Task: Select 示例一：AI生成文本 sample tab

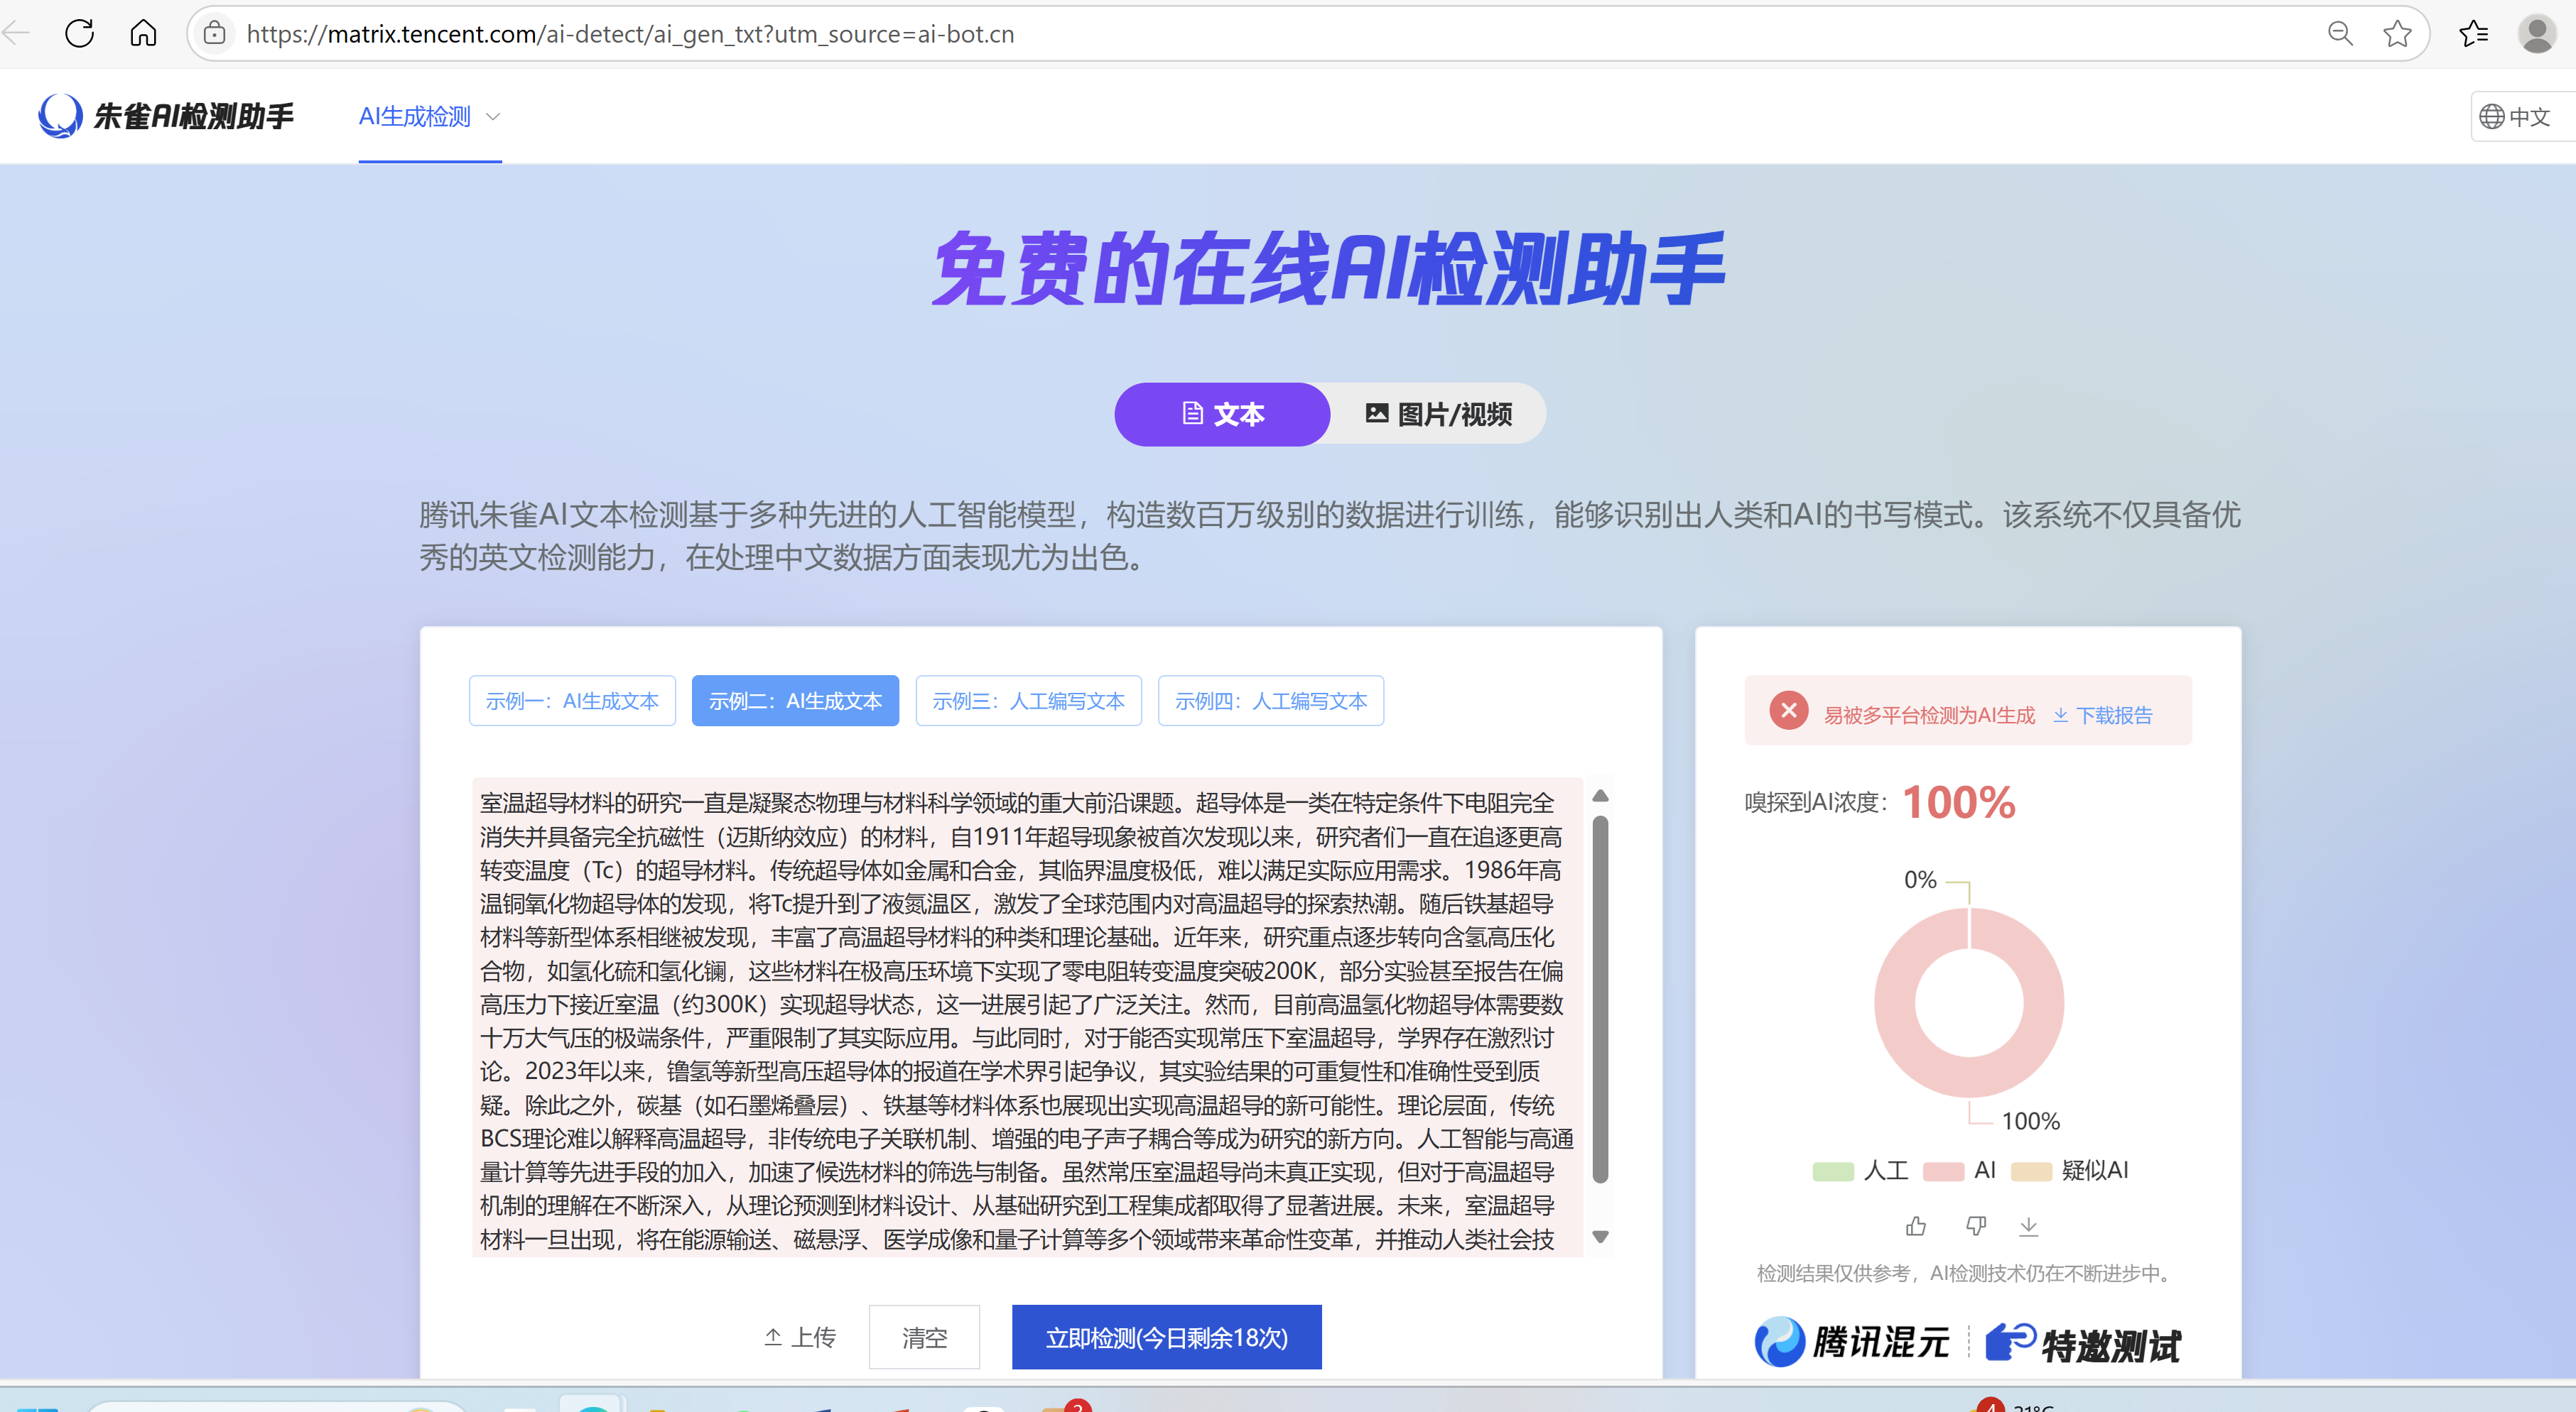Action: 572,701
